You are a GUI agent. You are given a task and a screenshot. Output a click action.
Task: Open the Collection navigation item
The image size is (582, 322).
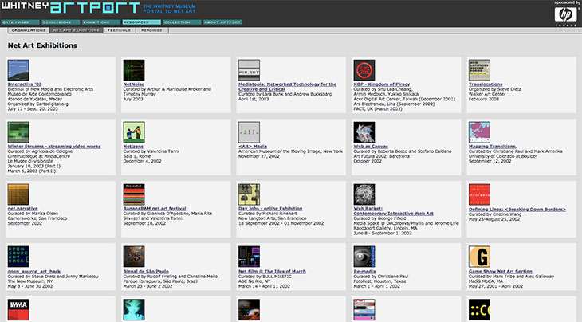click(182, 22)
